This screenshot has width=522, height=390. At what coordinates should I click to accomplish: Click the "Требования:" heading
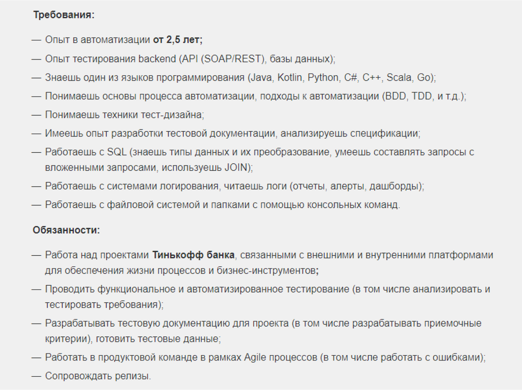64,15
